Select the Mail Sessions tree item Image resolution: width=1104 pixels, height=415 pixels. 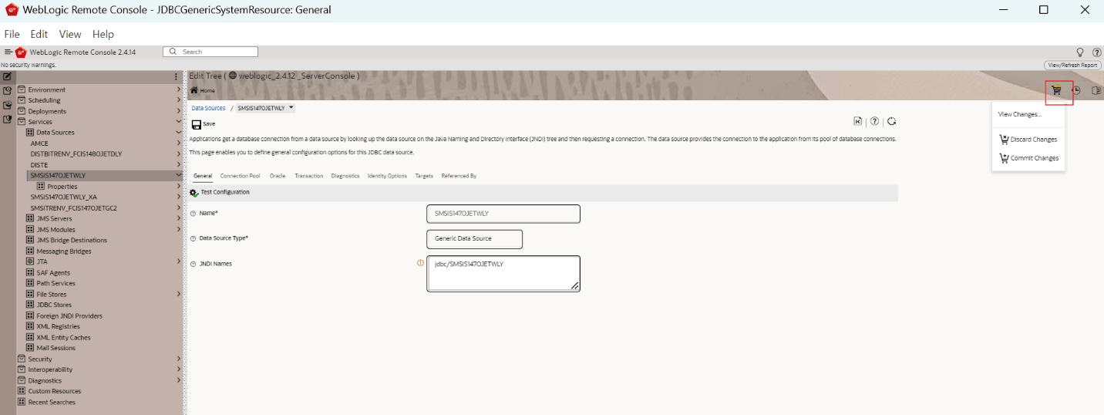56,348
